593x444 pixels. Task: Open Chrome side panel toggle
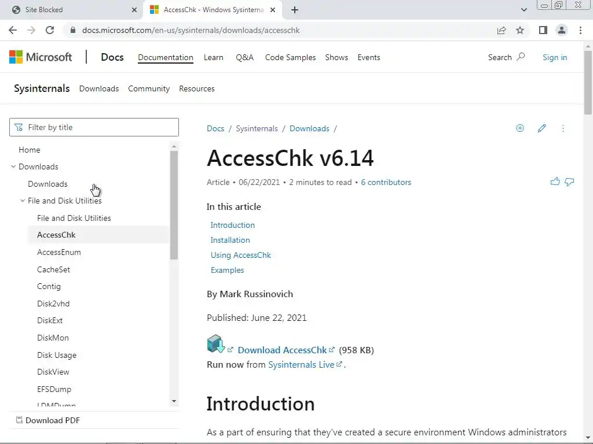(x=543, y=30)
